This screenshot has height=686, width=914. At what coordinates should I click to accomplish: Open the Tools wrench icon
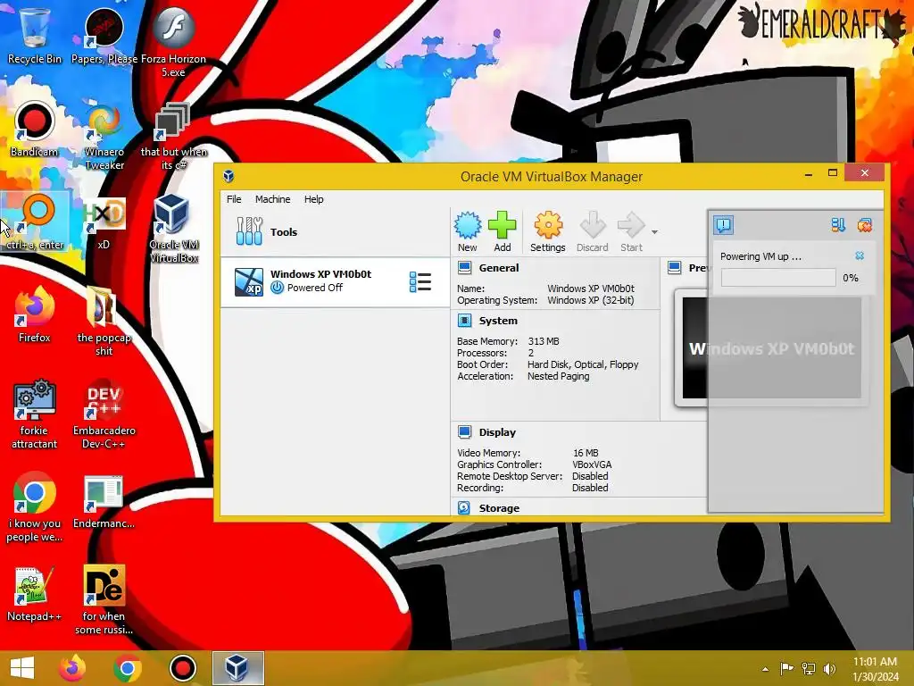point(250,231)
